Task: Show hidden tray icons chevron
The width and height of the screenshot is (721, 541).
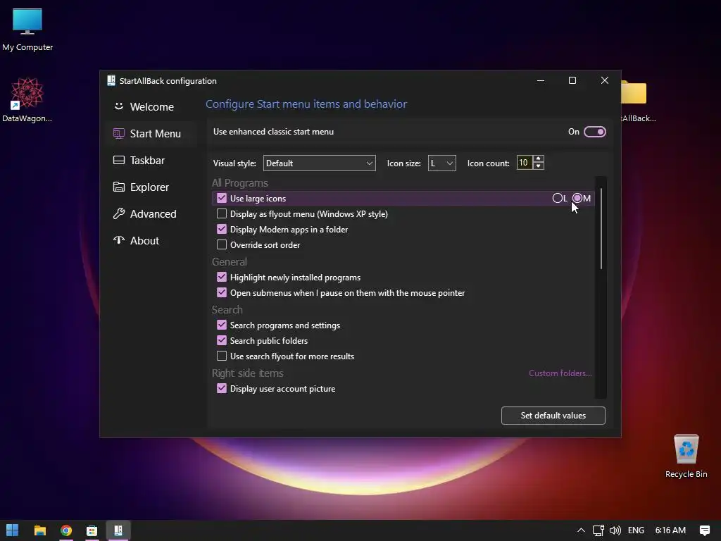Action: (x=581, y=530)
